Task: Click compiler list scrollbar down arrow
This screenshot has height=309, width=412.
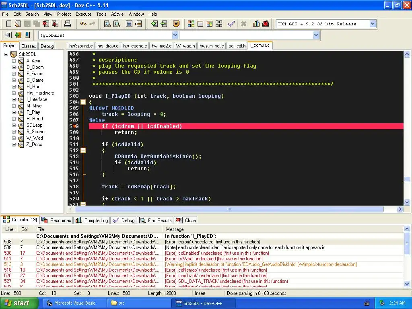Action: 407,284
